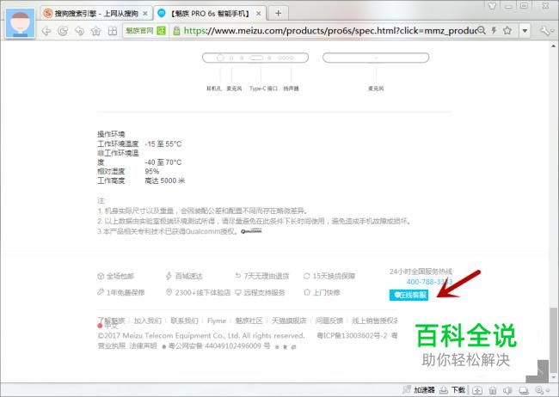Click scrollbar down arrow
559x397 pixels.
coord(553,377)
